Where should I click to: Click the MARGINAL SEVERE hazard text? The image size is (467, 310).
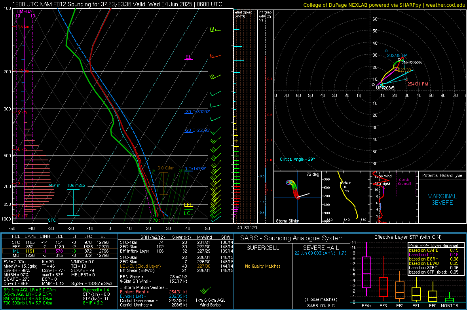click(442, 200)
